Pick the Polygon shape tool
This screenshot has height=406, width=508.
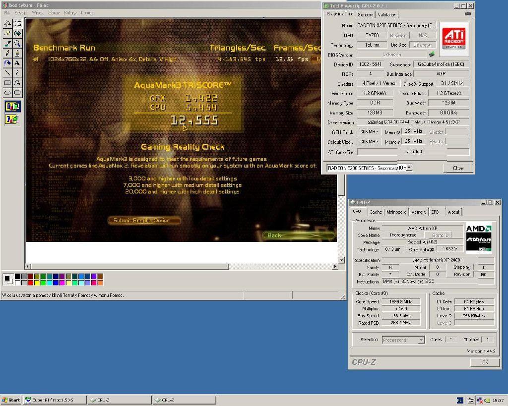pos(17,83)
